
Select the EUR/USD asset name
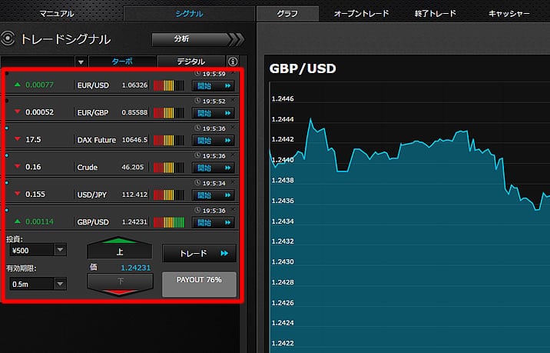pos(93,85)
